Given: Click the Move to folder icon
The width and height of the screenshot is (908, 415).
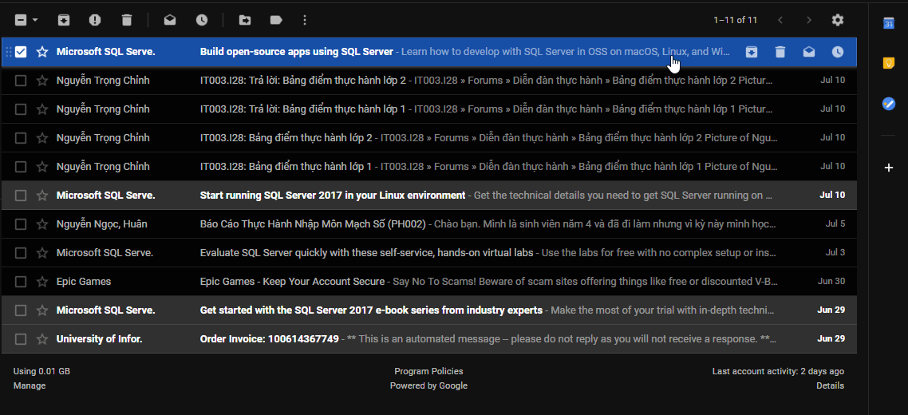Looking at the screenshot, I should pyautogui.click(x=245, y=20).
